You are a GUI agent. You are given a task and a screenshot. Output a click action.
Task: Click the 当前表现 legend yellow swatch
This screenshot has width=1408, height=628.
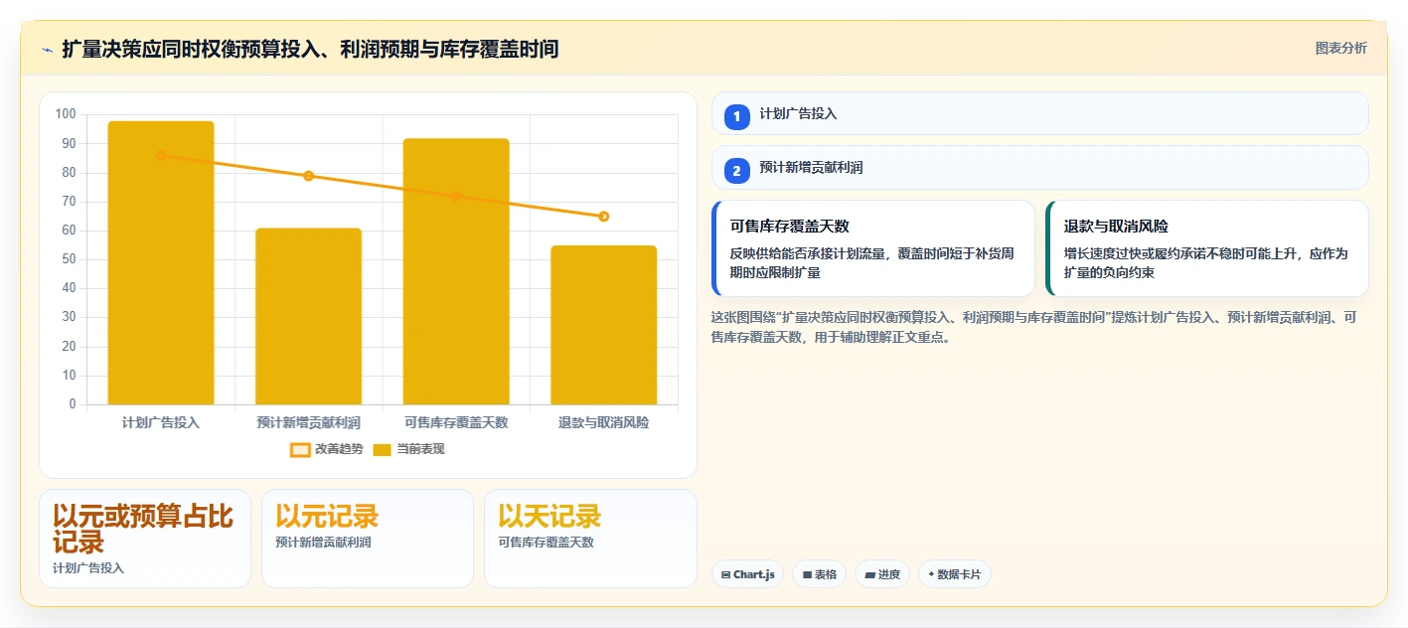point(383,450)
